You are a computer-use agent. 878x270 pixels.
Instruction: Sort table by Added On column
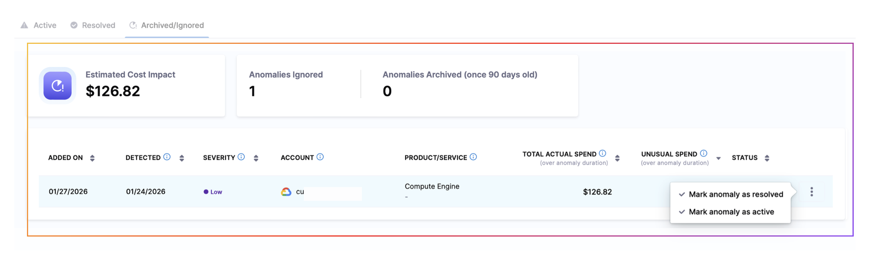coord(92,158)
